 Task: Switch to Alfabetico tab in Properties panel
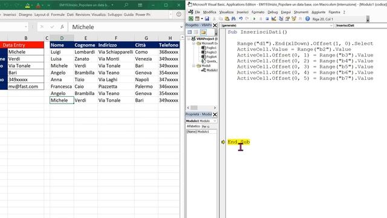tap(193, 127)
